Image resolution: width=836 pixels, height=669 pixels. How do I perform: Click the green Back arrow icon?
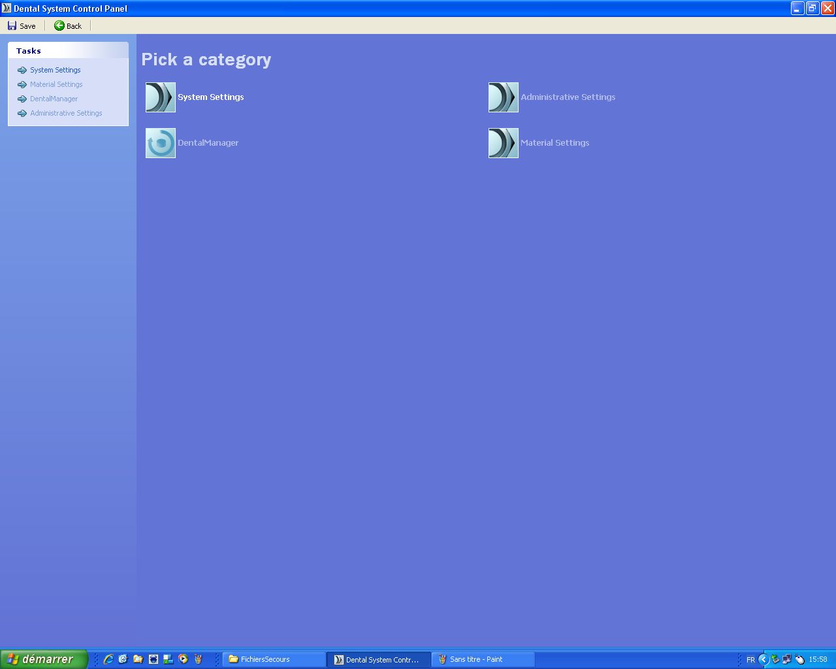59,25
